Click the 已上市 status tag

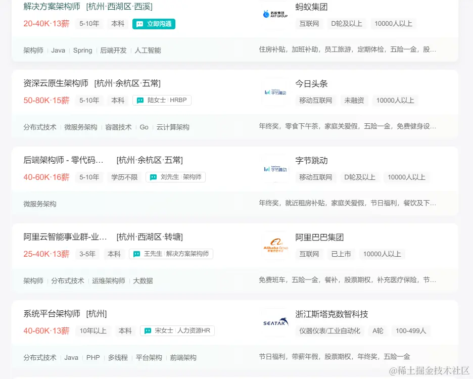341,254
